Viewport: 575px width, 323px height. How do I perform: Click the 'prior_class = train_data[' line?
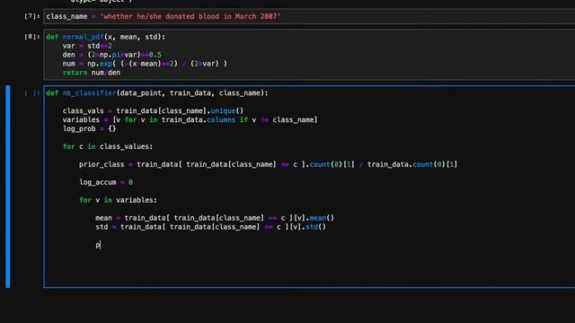tap(268, 164)
